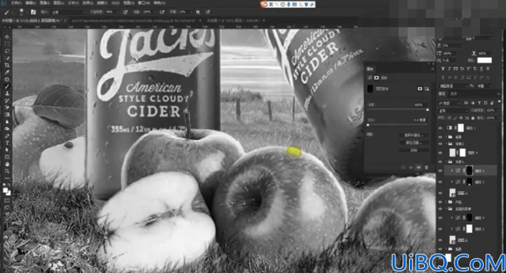
Task: Hide the 黑白 1 adjustment layer
Action: click(440, 128)
